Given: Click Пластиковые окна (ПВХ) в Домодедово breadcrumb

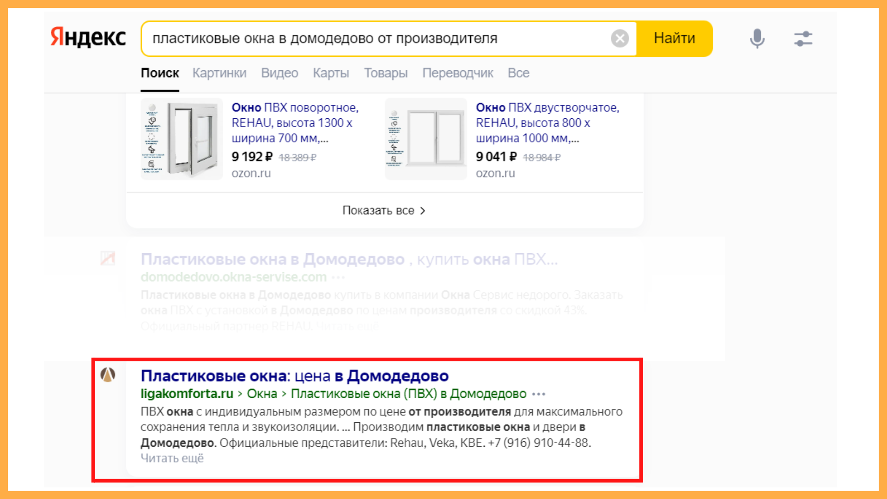Looking at the screenshot, I should [x=408, y=394].
